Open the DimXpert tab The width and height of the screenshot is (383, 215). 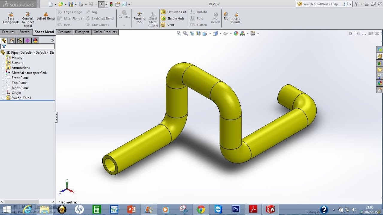tap(82, 32)
